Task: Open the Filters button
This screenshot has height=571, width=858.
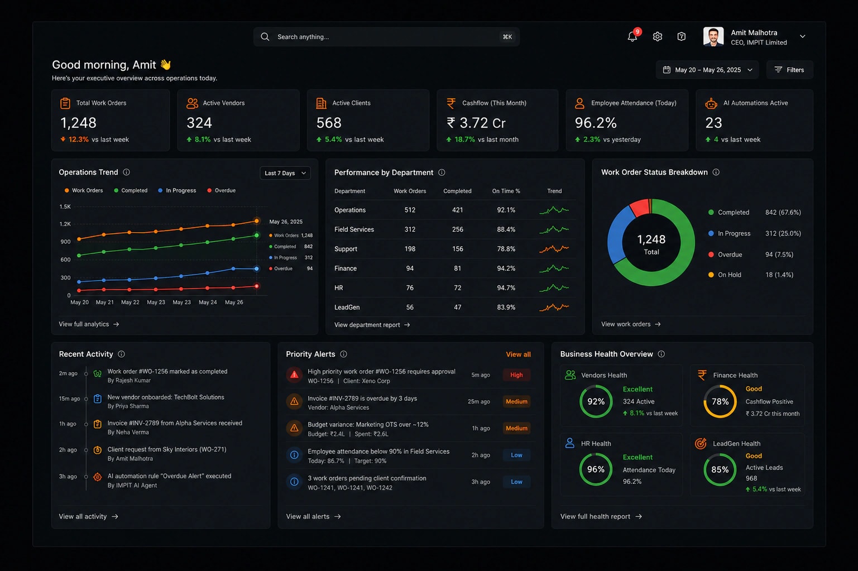Action: click(x=789, y=70)
